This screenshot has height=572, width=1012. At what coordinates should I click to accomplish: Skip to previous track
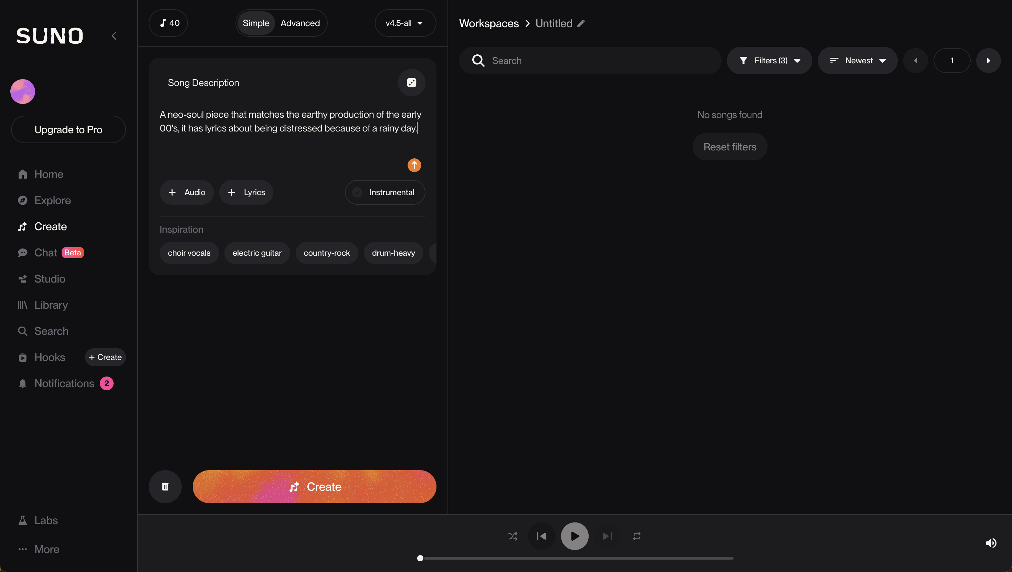541,536
